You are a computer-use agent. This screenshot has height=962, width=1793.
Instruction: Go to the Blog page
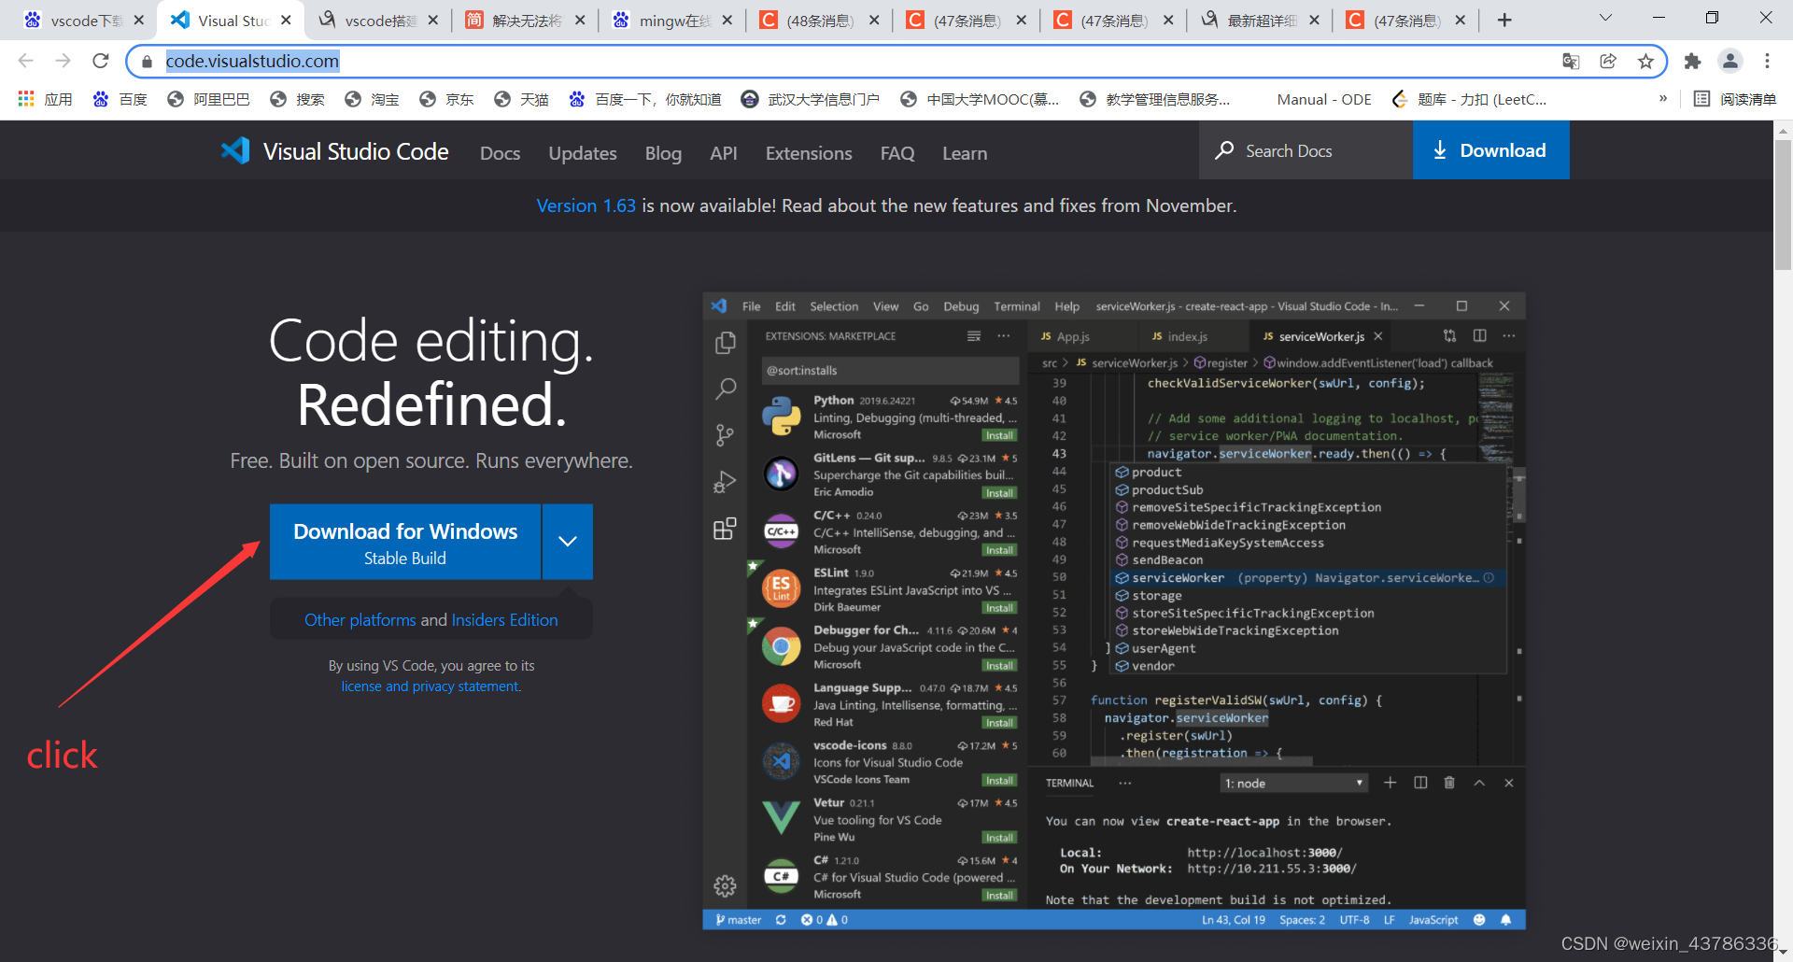(x=663, y=153)
